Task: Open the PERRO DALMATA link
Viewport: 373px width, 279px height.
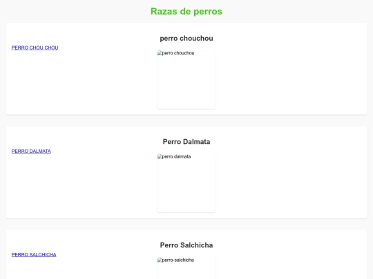Action: pyautogui.click(x=31, y=151)
